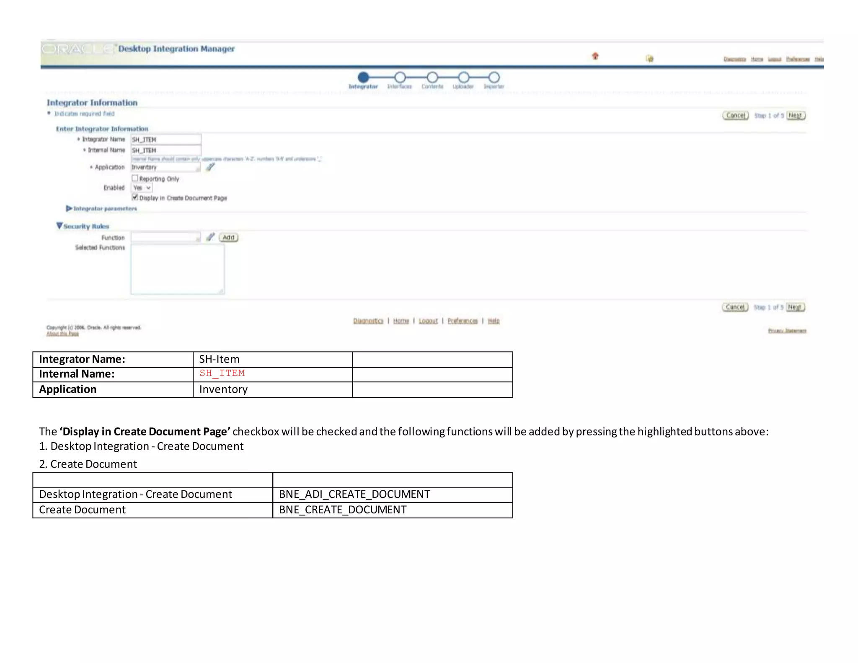This screenshot has width=858, height=663.
Task: Go to the Importer step label
Action: click(x=494, y=87)
